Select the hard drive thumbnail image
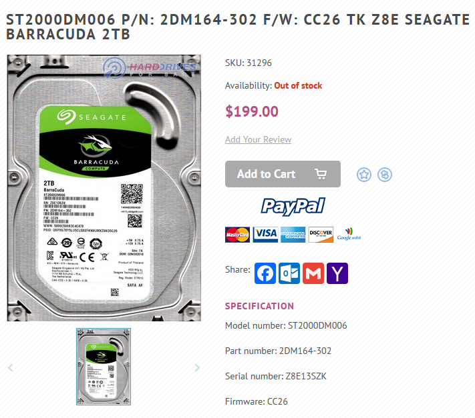475x418 pixels. (104, 367)
